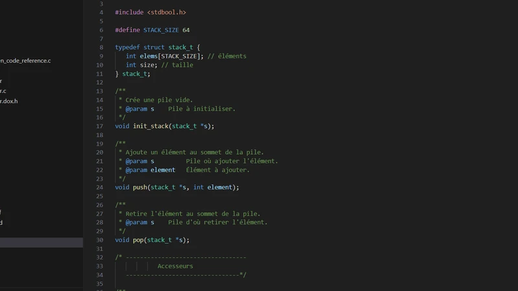Click the init_stack function name
The height and width of the screenshot is (291, 518).
pyautogui.click(x=151, y=126)
